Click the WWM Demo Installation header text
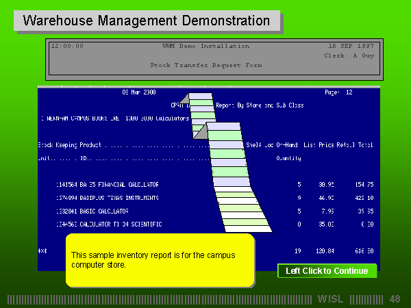411x308 pixels. [x=206, y=47]
